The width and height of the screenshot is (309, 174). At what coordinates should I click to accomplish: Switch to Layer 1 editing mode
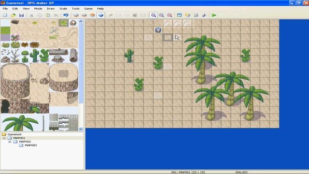(76, 15)
